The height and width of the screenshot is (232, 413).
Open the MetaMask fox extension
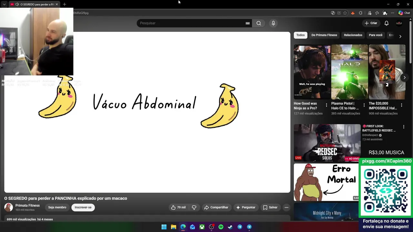(x=353, y=13)
